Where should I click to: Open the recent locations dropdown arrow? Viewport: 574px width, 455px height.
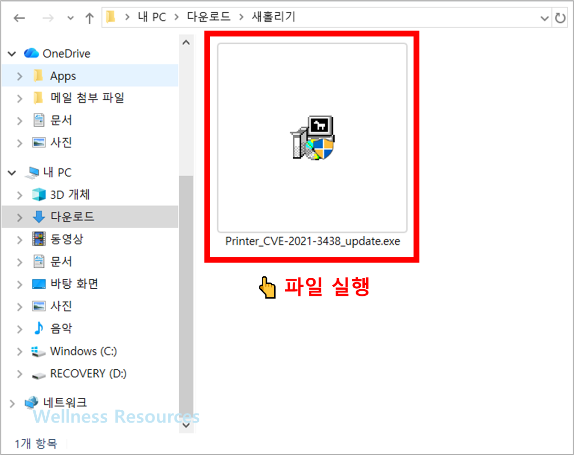71,19
